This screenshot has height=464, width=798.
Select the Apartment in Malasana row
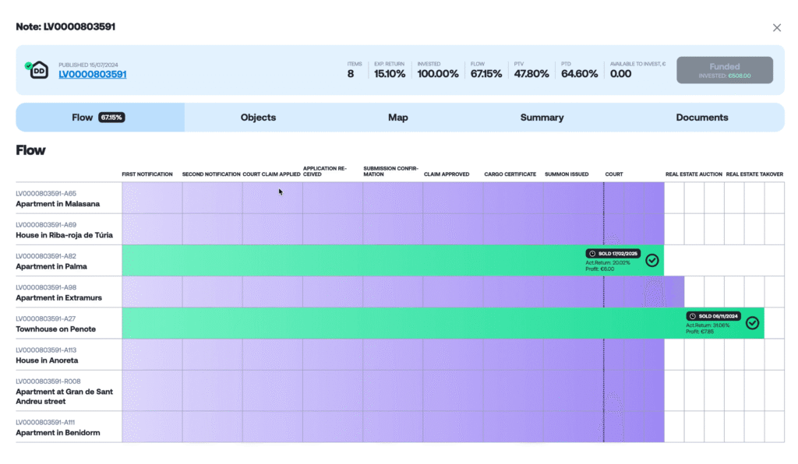click(400, 199)
